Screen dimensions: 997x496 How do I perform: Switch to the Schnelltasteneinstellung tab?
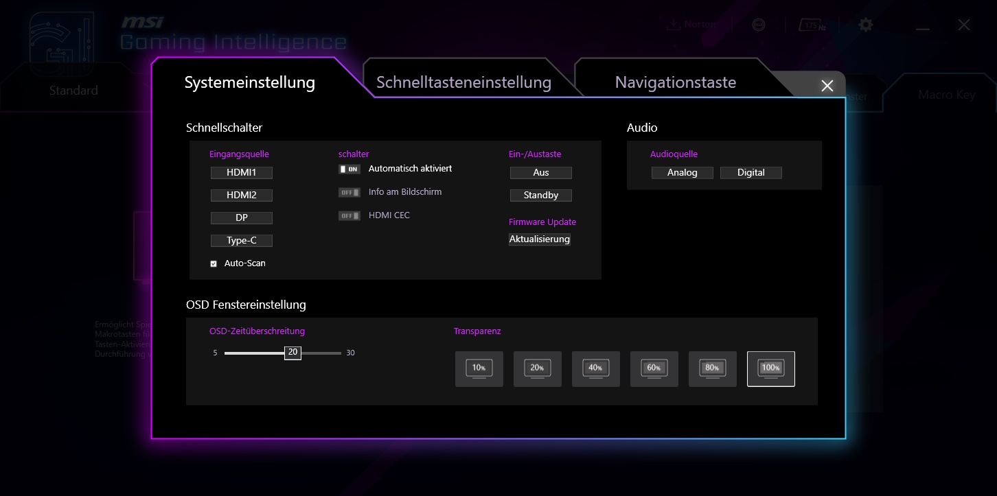[463, 83]
